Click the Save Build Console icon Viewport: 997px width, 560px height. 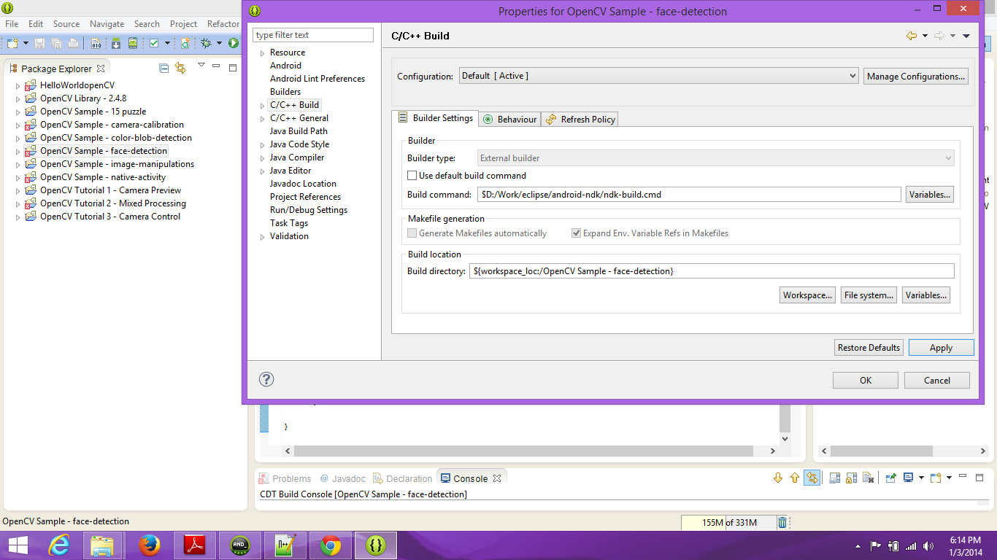tap(835, 478)
